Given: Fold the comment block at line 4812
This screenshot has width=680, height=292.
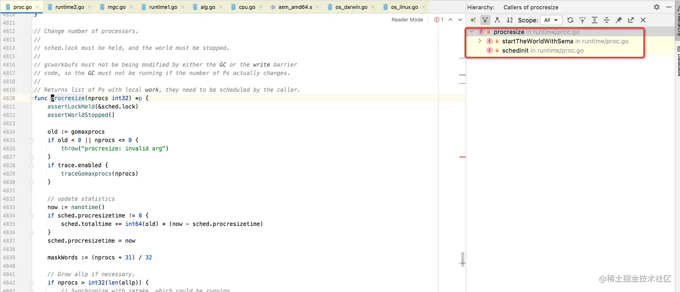Looking at the screenshot, I should 31,31.
